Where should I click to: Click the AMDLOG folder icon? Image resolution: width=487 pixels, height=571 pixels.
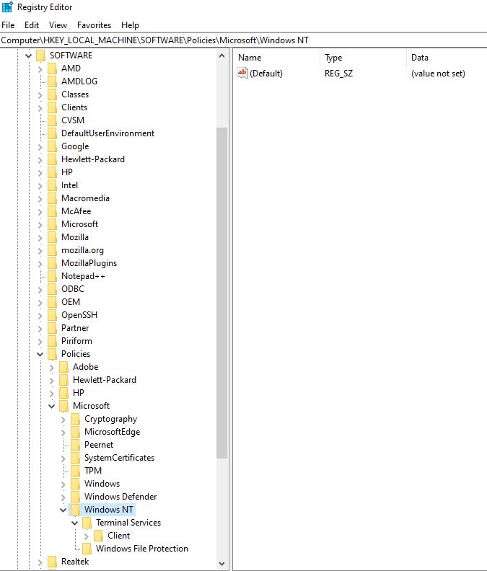(53, 81)
